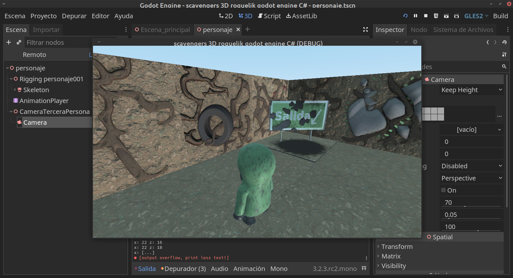Expand the Skeleton node
The height and width of the screenshot is (278, 513).
coord(15,90)
